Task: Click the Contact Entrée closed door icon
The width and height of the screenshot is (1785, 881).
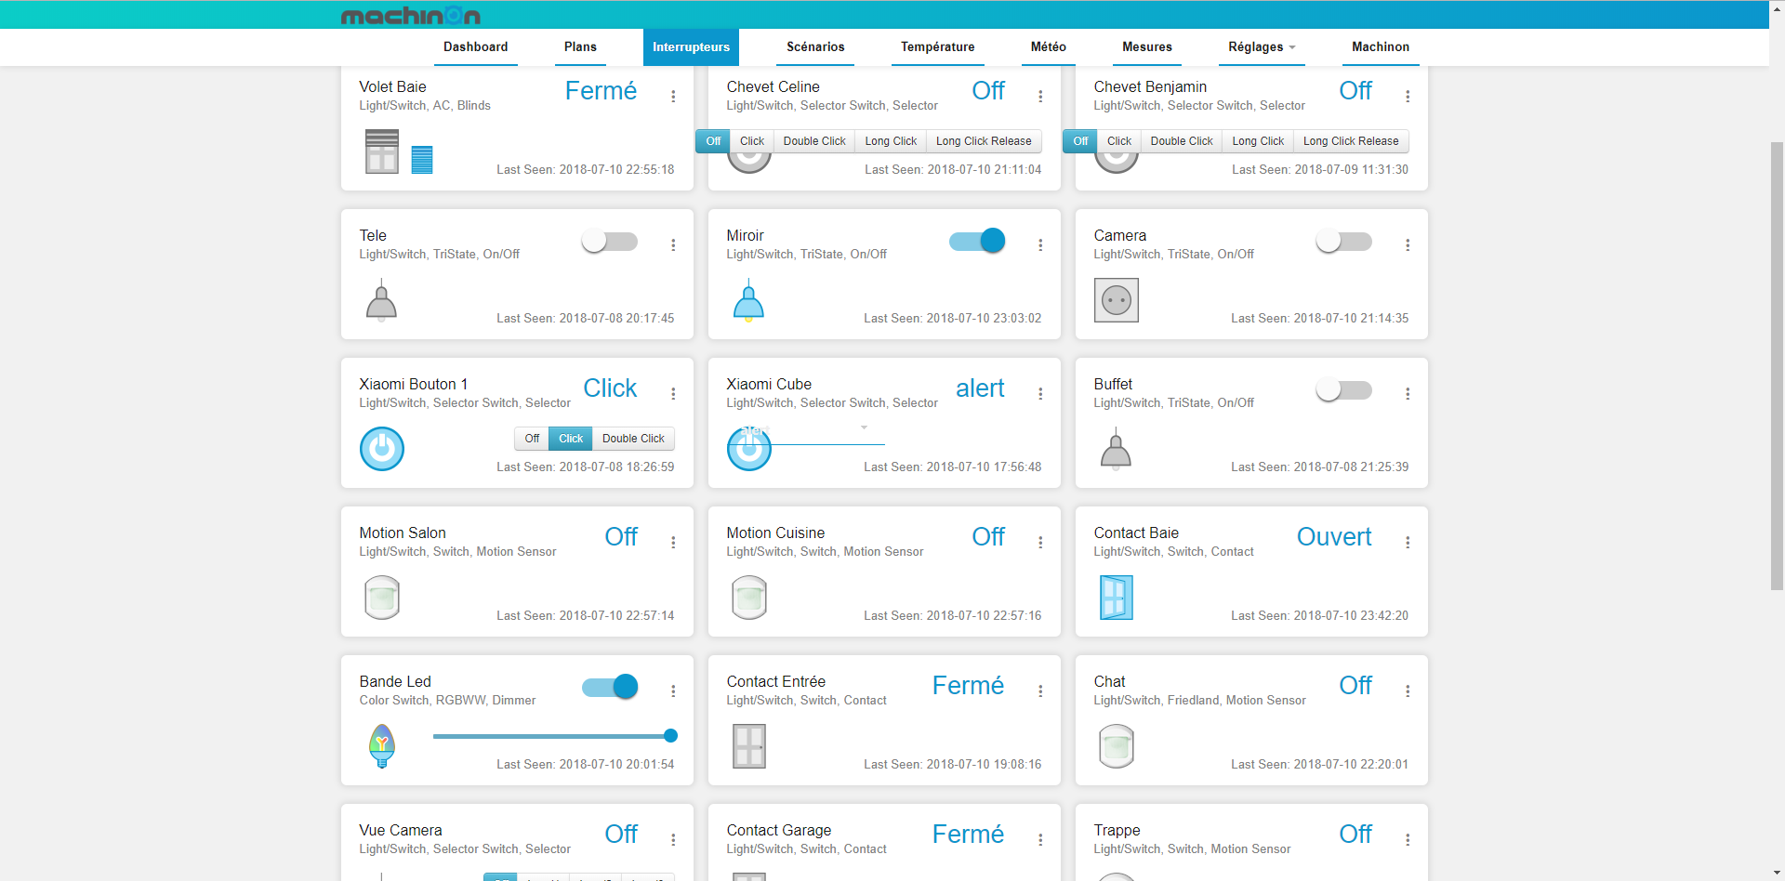Action: click(x=748, y=746)
